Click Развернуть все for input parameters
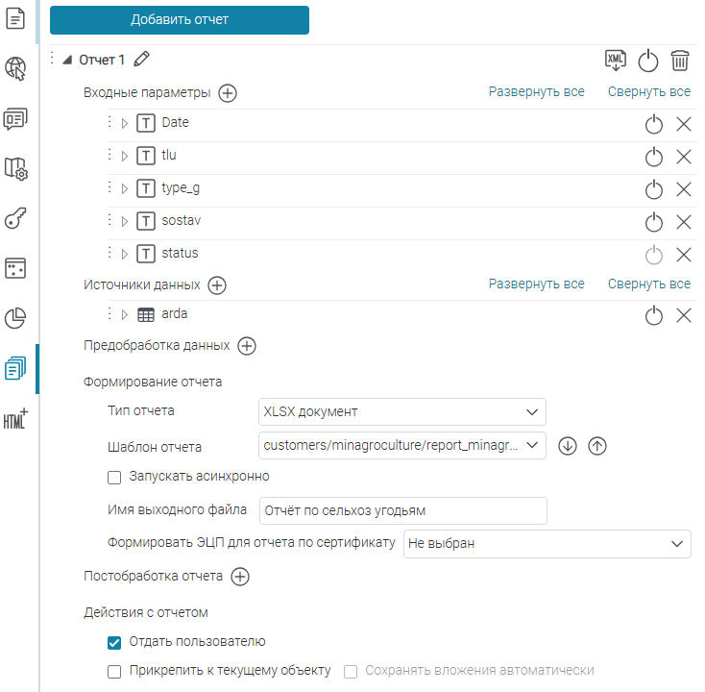The width and height of the screenshot is (705, 692). [x=536, y=92]
